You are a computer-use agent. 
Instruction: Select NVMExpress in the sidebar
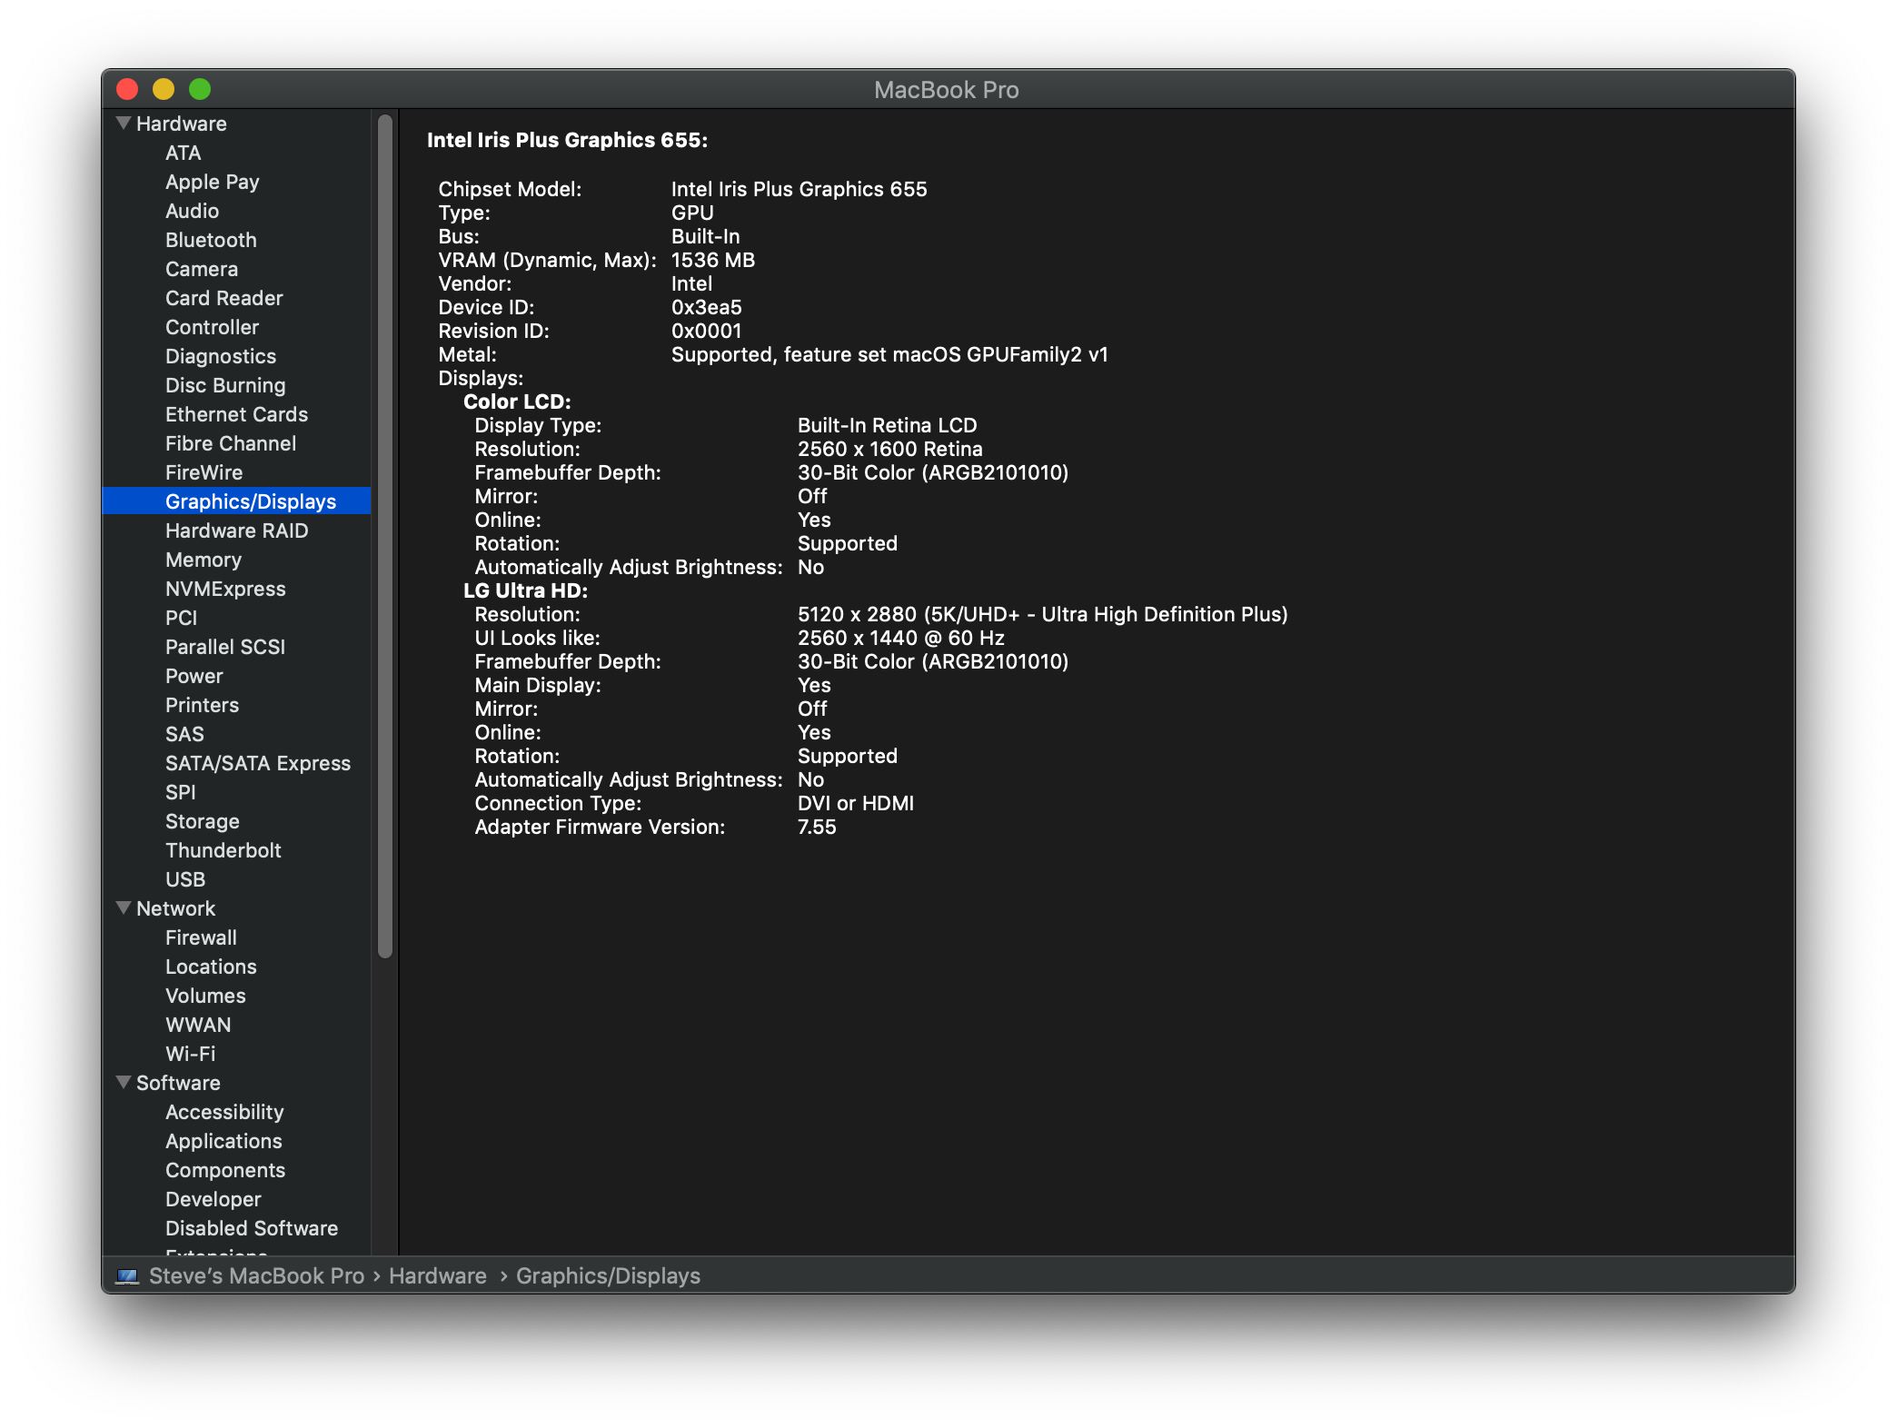pyautogui.click(x=225, y=589)
